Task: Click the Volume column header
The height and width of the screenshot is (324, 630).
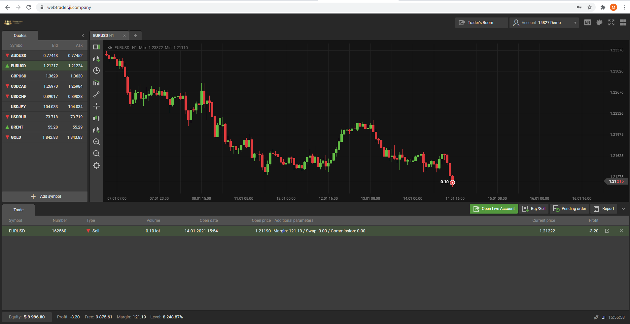Action: click(153, 221)
